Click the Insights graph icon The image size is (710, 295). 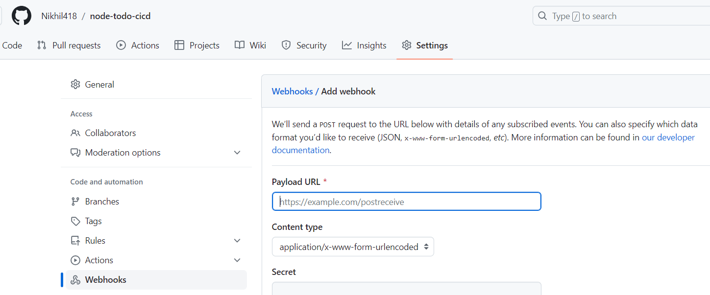(x=347, y=45)
